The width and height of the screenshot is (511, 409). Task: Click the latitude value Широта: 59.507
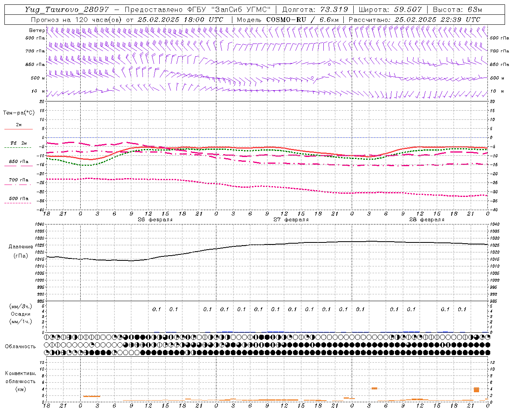point(390,10)
